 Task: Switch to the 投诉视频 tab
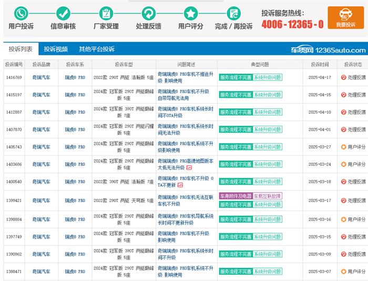coord(56,49)
